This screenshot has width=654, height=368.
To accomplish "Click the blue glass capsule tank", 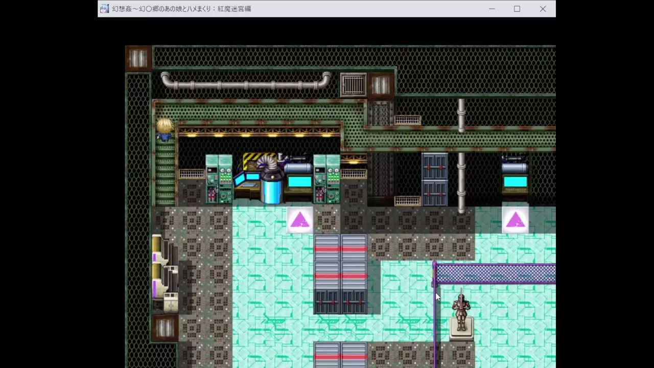I will (271, 187).
